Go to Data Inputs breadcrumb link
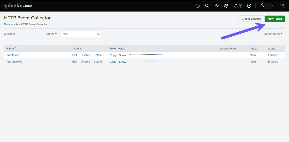The width and height of the screenshot is (289, 142). click(x=11, y=24)
